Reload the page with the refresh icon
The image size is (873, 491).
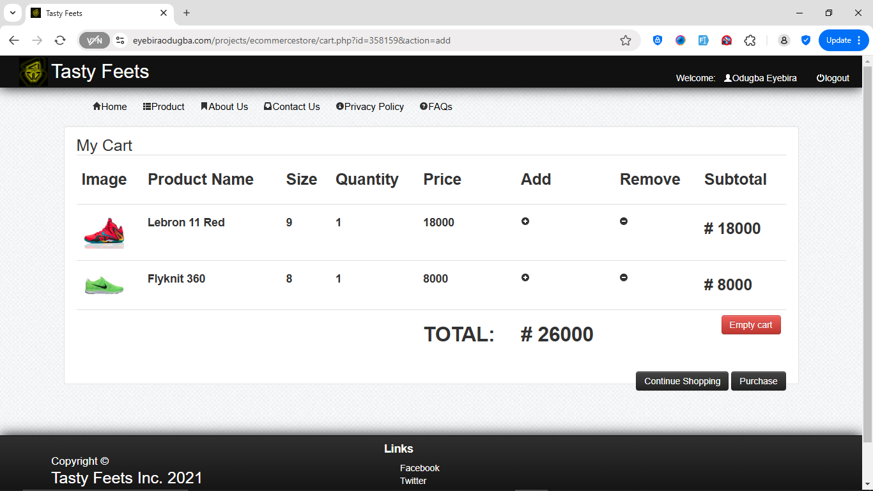pyautogui.click(x=60, y=40)
